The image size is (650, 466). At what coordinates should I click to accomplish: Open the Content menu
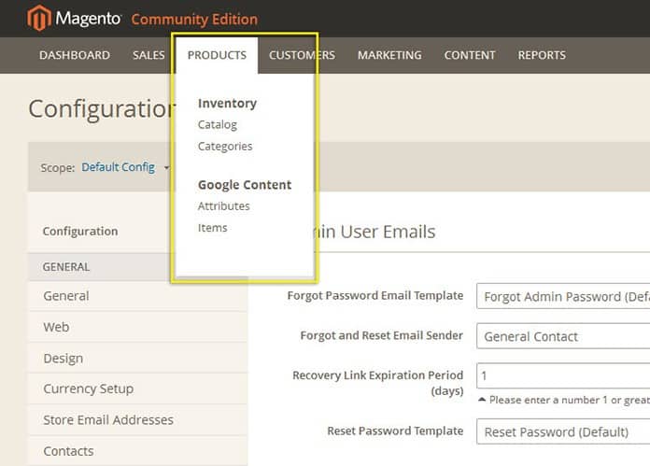[x=470, y=55]
